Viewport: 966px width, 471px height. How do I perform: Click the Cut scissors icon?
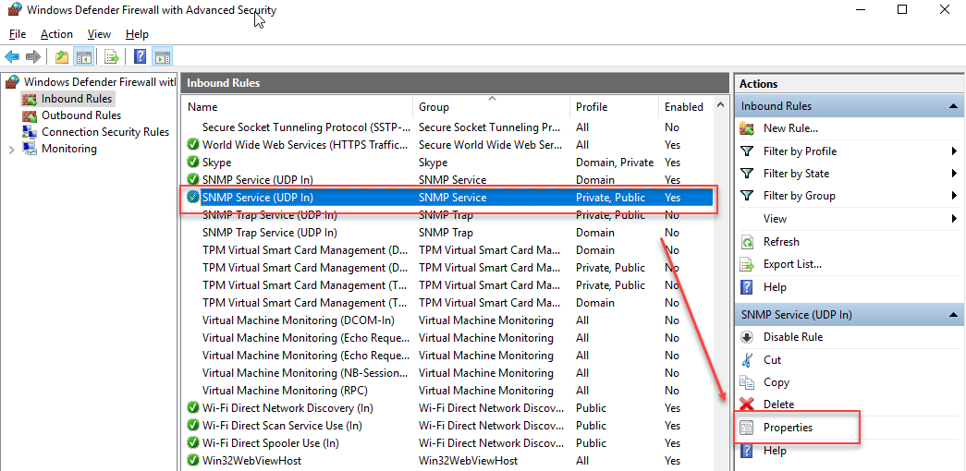747,360
